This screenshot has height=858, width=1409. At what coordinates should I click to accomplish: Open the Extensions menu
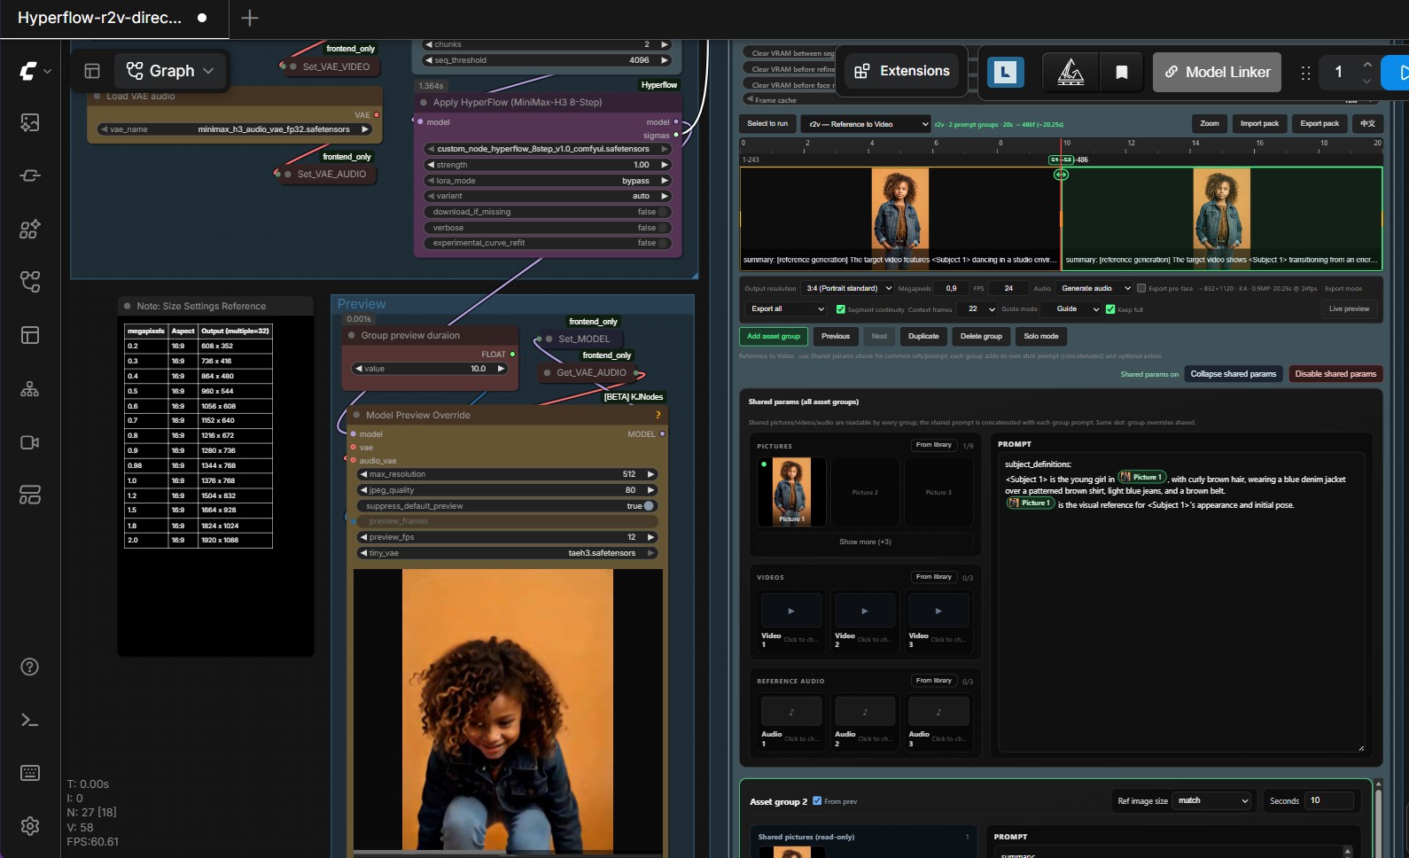tap(901, 71)
